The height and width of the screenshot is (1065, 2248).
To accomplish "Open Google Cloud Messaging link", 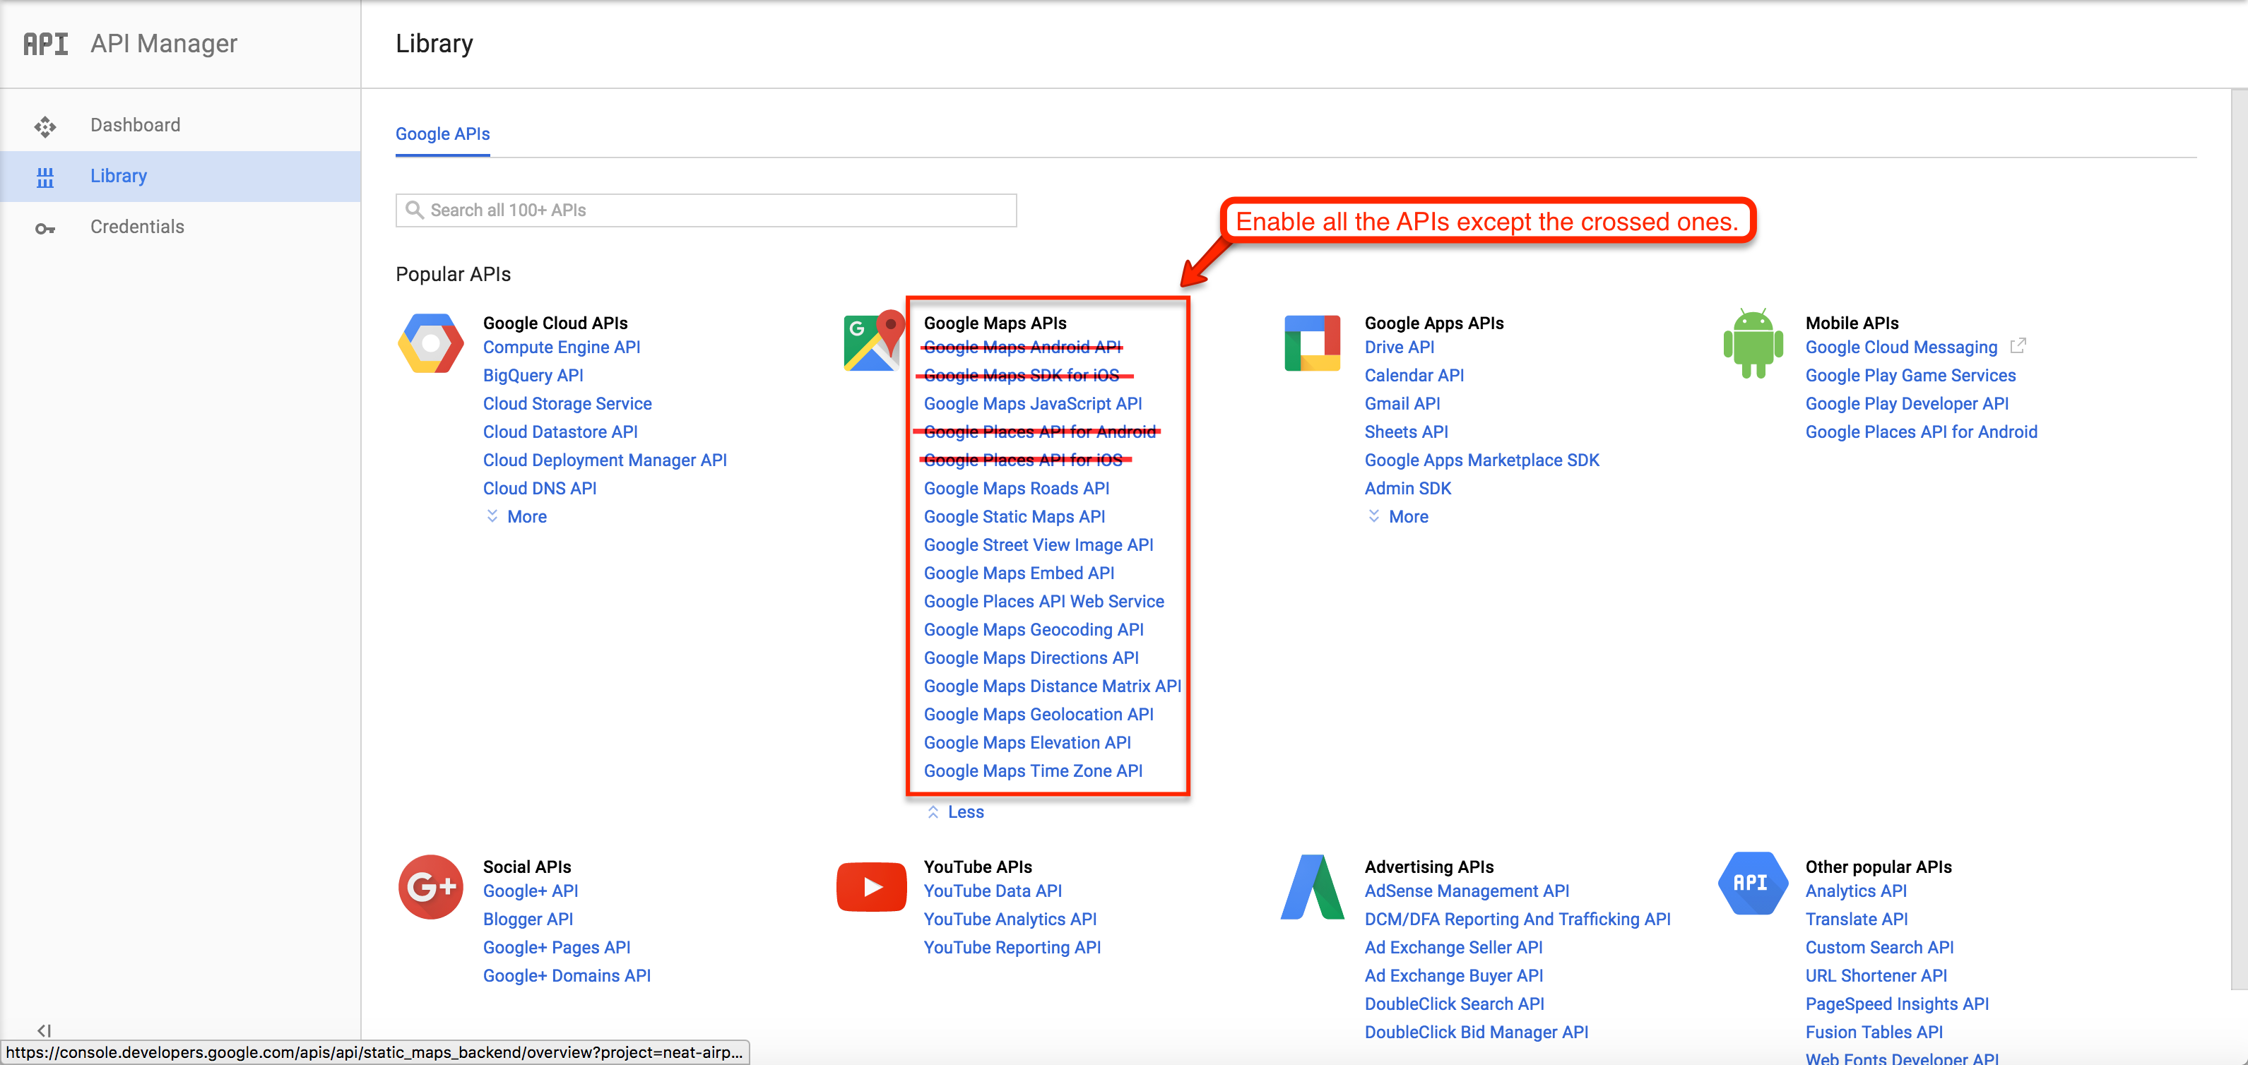I will 1900,347.
